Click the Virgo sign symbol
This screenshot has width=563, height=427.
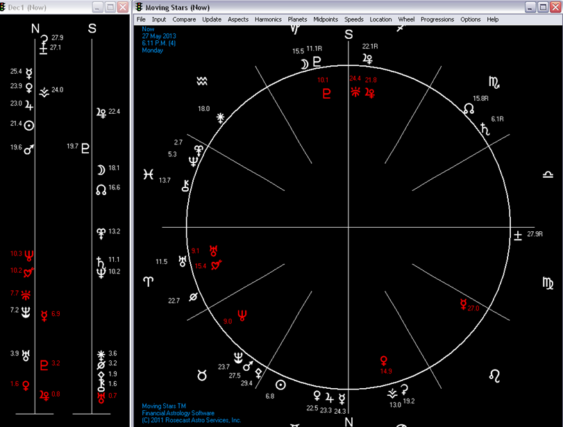pyautogui.click(x=548, y=283)
